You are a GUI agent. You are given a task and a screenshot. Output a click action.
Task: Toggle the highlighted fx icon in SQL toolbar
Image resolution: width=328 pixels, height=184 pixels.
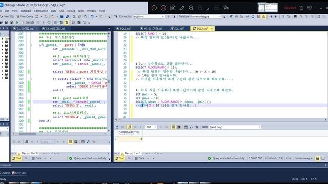point(263,16)
